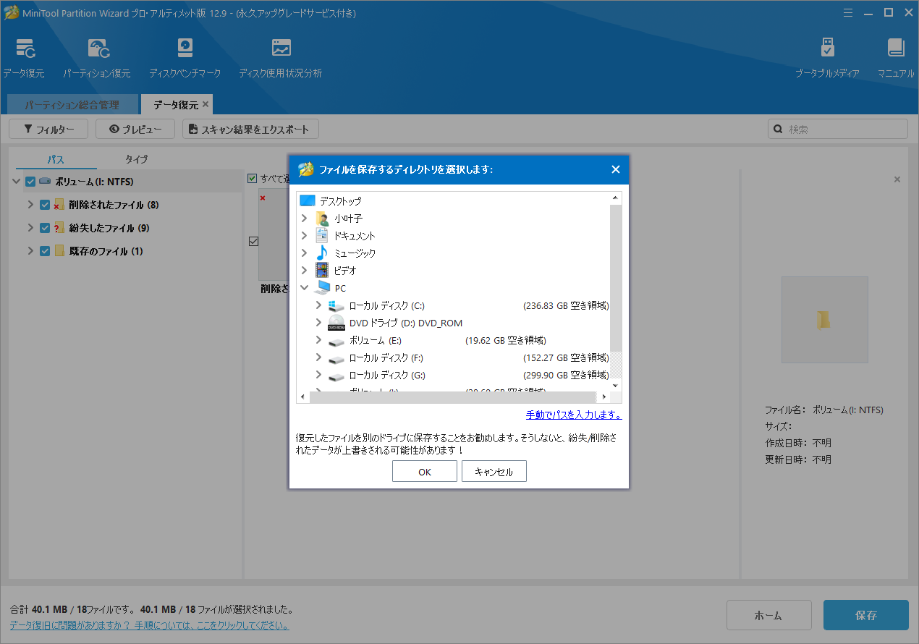The width and height of the screenshot is (919, 644).
Task: Click the folder thumbnail in preview pane
Action: 824,319
